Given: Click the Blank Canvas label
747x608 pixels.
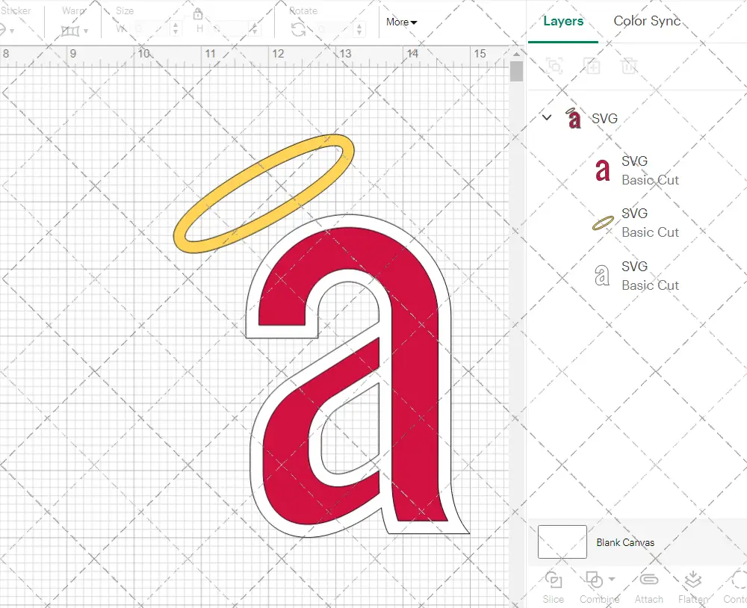Looking at the screenshot, I should point(625,542).
